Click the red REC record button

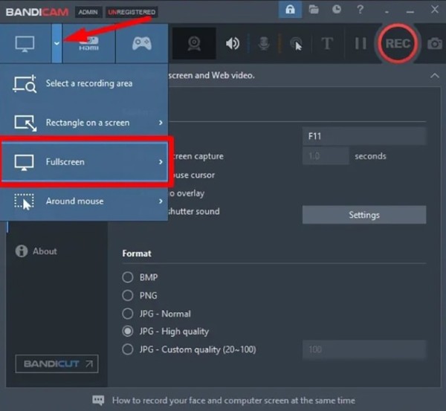tap(397, 44)
